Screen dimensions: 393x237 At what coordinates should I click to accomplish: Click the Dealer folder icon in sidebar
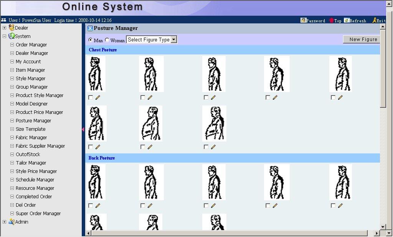coord(12,28)
